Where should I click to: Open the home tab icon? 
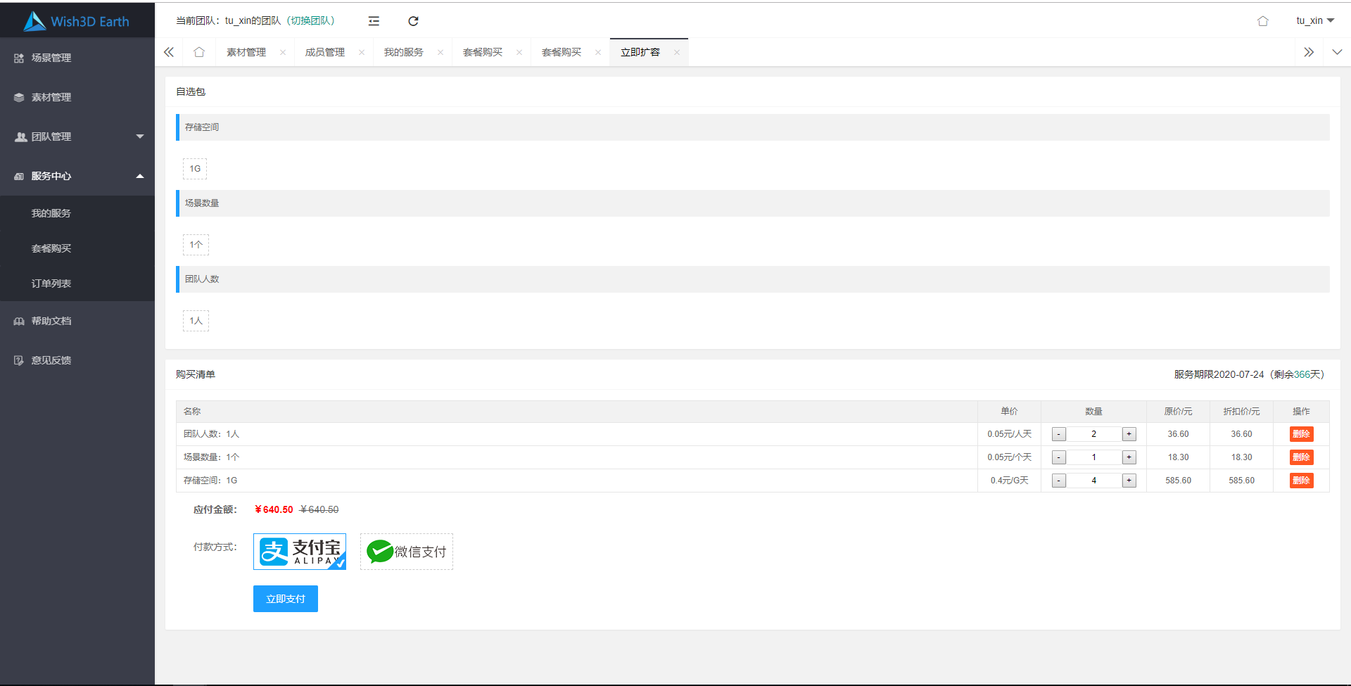[199, 52]
